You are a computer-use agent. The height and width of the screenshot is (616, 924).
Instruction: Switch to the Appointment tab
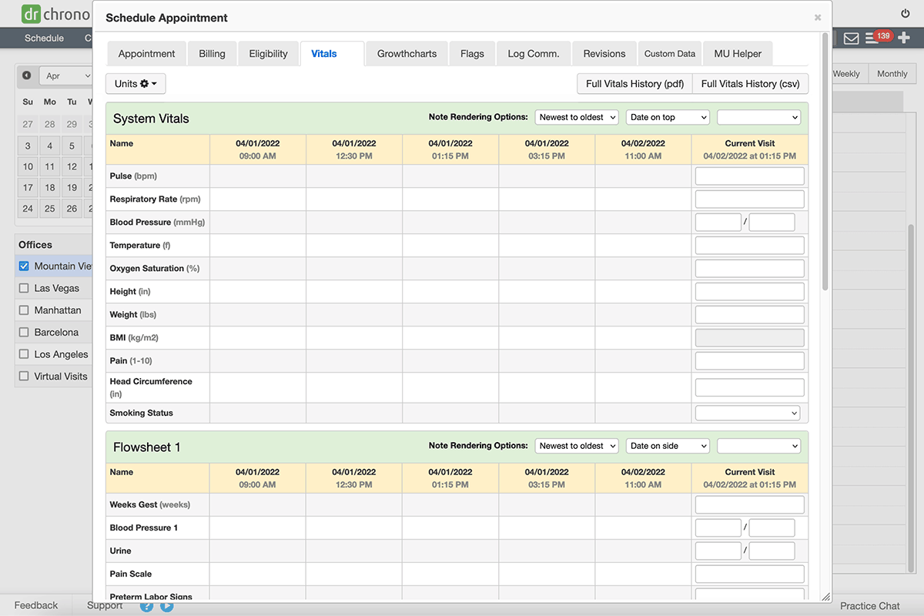click(146, 54)
